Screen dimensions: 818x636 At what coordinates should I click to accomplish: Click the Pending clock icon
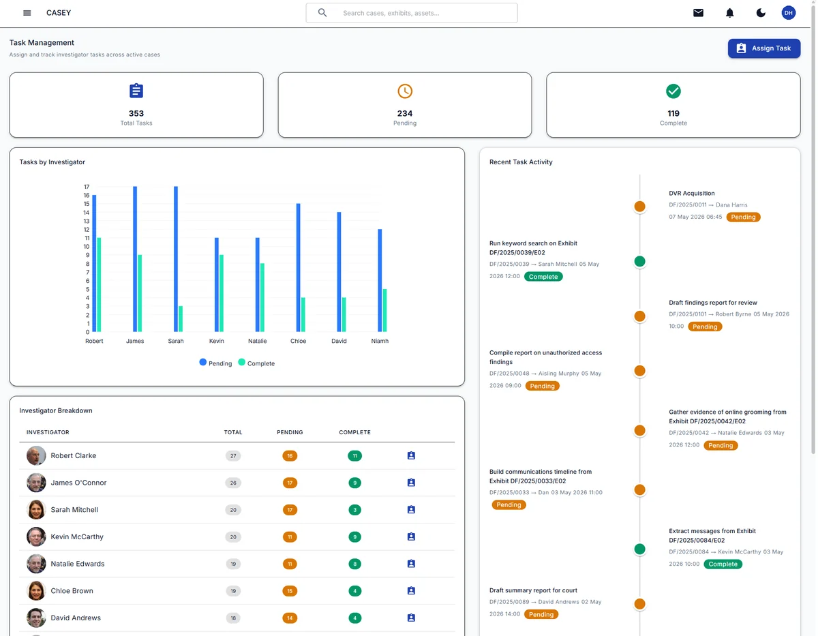pos(405,91)
